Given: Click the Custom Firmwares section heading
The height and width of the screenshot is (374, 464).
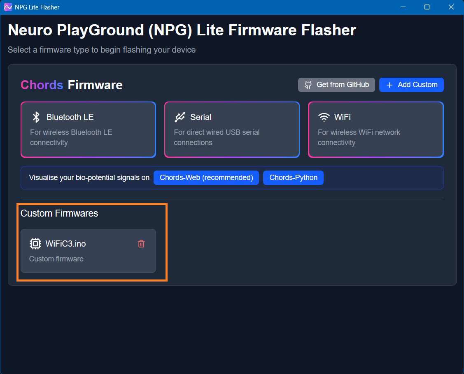Looking at the screenshot, I should point(59,213).
